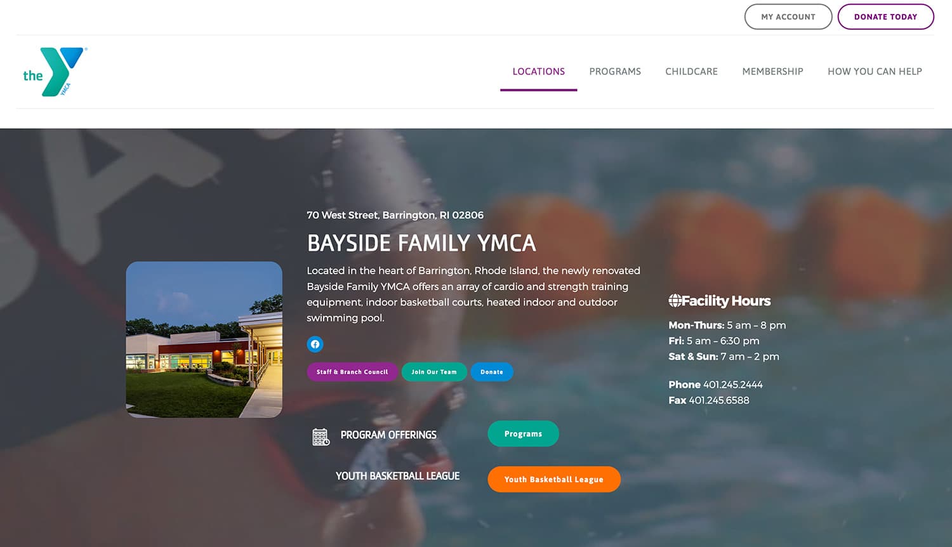
Task: Go to the Membership menu
Action: coord(772,72)
